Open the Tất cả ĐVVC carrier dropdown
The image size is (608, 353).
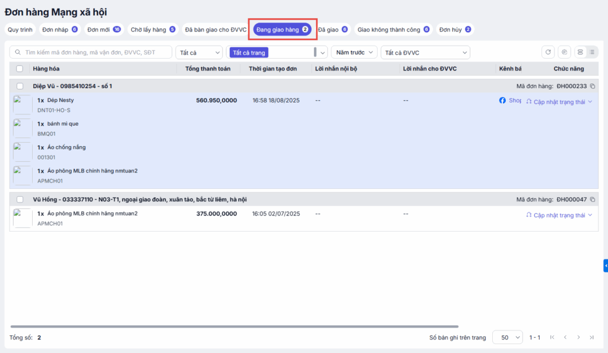click(x=425, y=53)
